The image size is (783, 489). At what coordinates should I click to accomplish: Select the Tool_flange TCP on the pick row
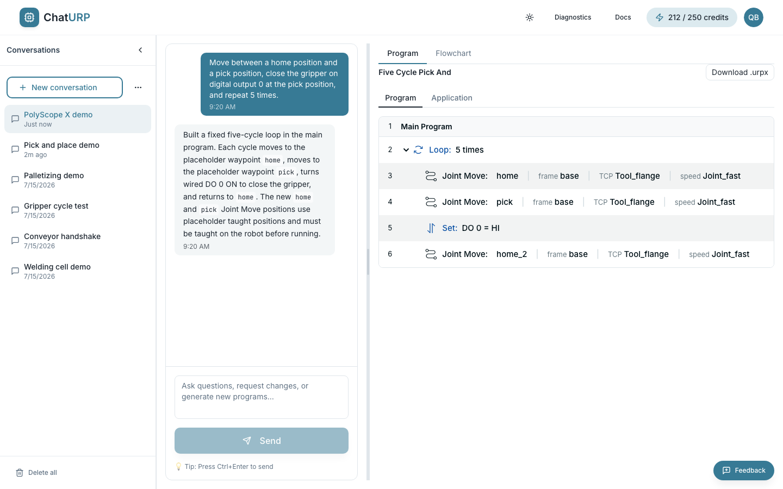coord(632,202)
